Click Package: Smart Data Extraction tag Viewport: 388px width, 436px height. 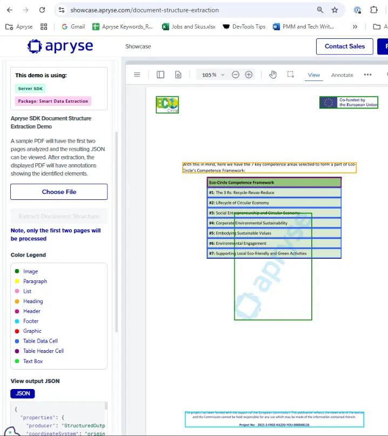pos(53,101)
